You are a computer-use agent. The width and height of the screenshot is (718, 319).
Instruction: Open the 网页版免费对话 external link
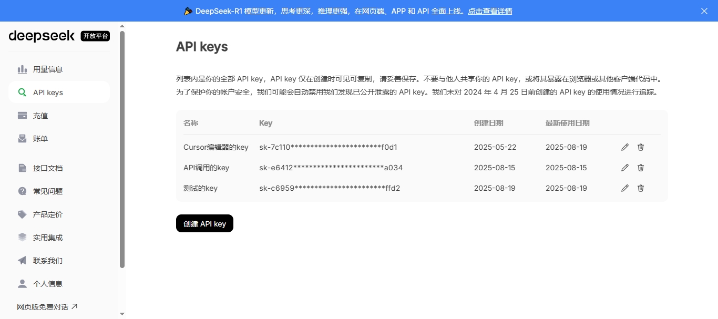point(47,307)
